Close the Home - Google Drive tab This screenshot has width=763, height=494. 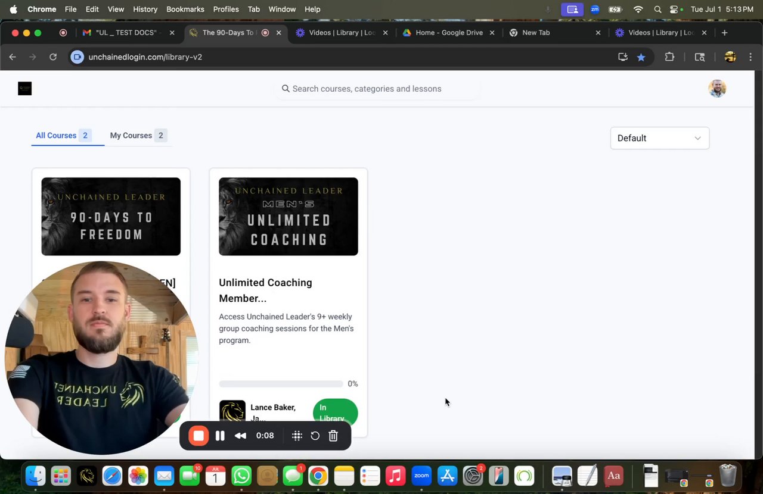pyautogui.click(x=492, y=33)
